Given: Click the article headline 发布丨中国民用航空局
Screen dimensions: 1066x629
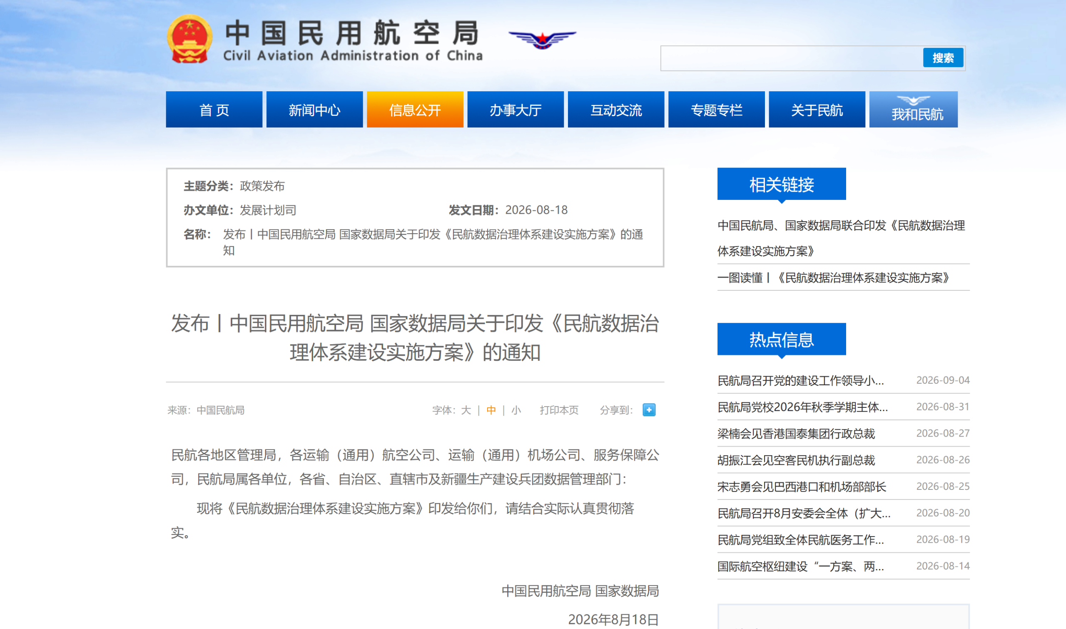Looking at the screenshot, I should 415,338.
